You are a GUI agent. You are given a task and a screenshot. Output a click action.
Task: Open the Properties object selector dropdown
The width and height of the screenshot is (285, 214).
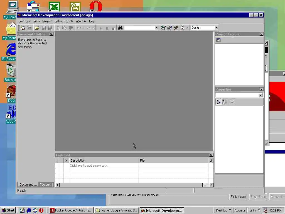[261, 95]
